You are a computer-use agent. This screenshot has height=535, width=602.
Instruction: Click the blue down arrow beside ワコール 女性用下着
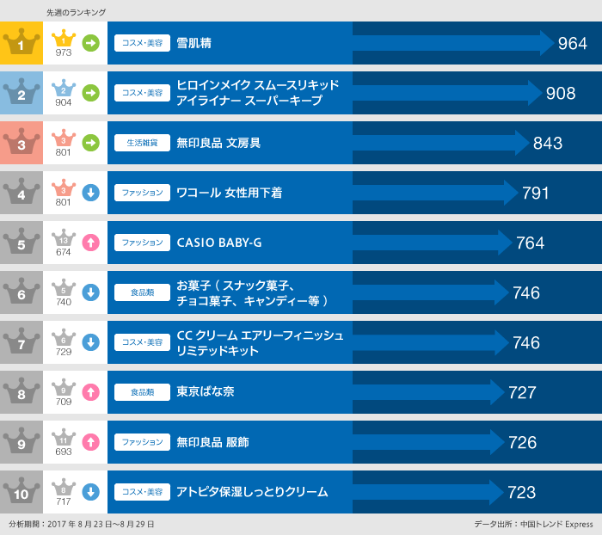point(90,193)
